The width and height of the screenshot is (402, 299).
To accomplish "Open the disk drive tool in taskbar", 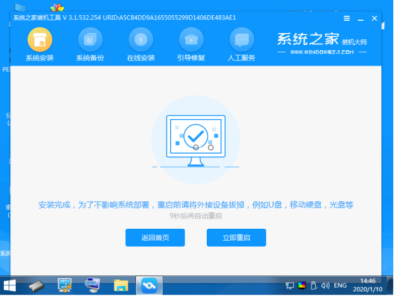I will click(37, 285).
